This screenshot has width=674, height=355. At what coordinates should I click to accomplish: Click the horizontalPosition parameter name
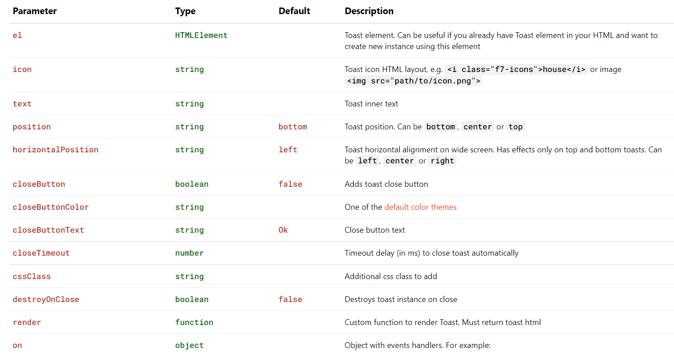[x=56, y=150]
